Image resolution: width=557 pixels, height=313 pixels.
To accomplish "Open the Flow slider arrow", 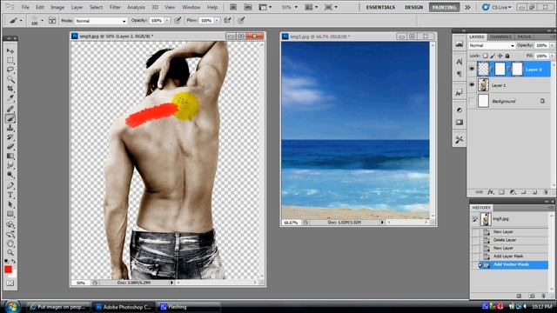I will tap(217, 21).
